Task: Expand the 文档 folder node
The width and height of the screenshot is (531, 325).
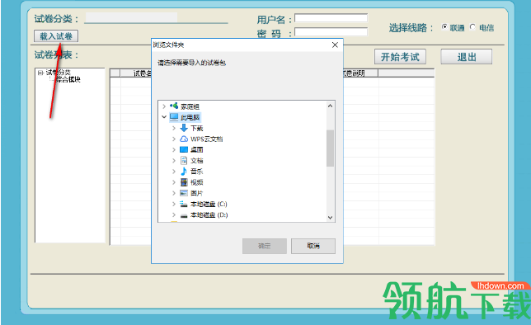Action: coord(174,161)
